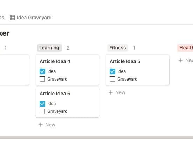Image resolution: width=193 pixels, height=144 pixels.
Task: Check Graveyard checkbox on Article Idea 5
Action: (112, 79)
